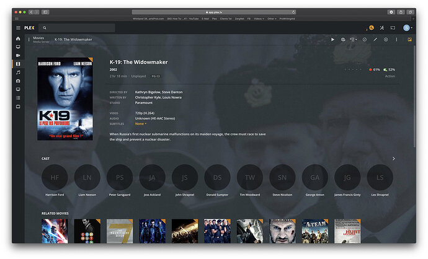Viewport: 428px width, 259px height.
Task: Open Playlists list icon in sidebar
Action: (x=18, y=98)
